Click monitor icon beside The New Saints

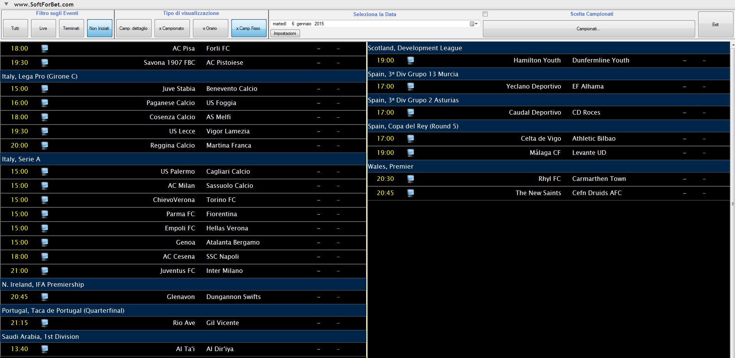click(410, 193)
